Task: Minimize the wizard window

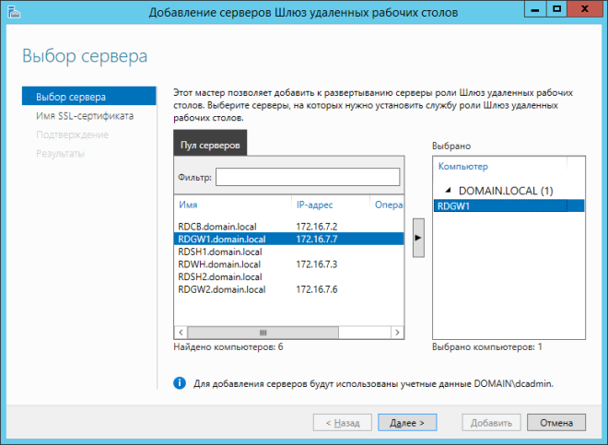Action: (532, 10)
